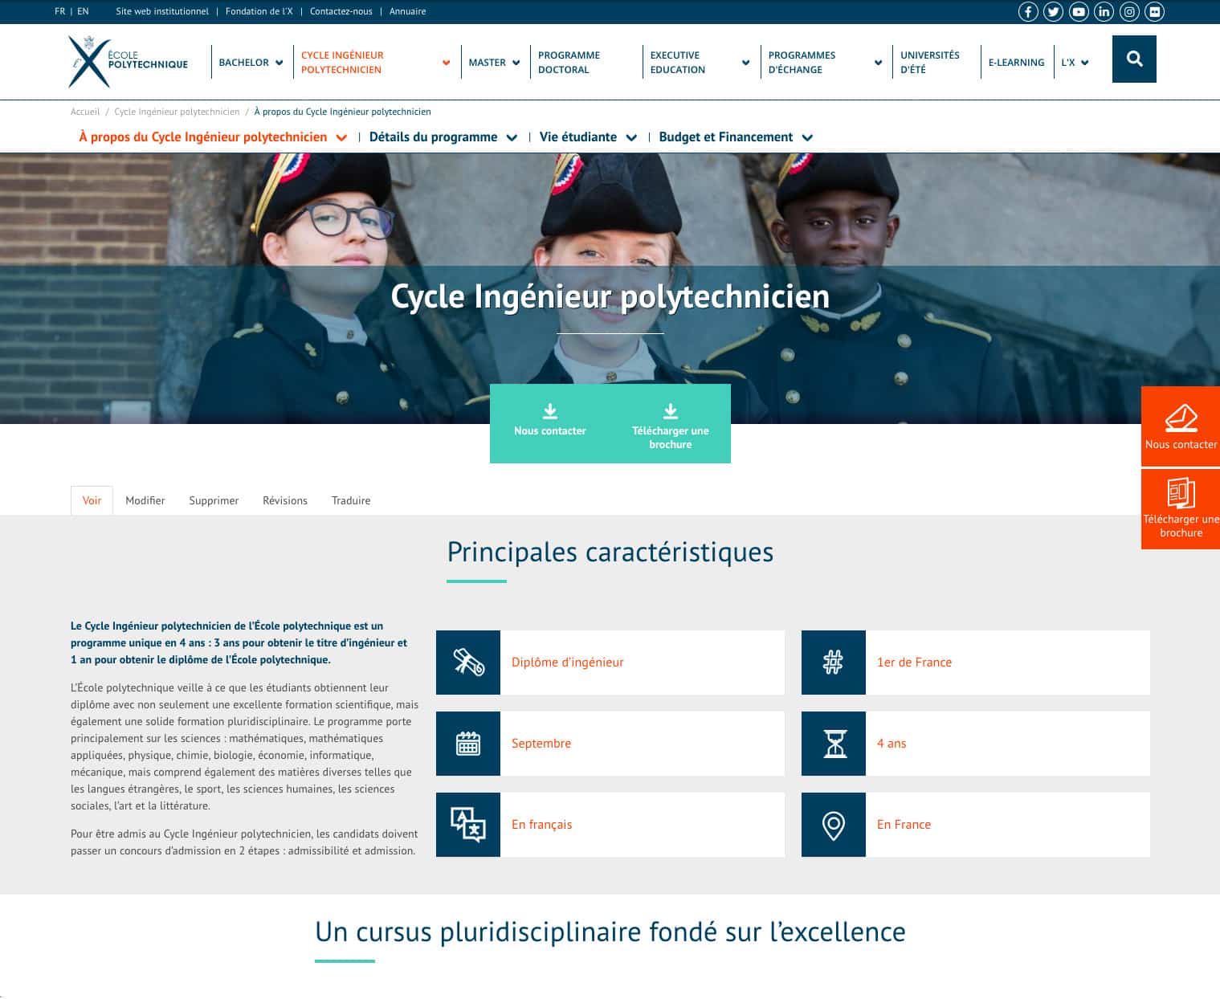Expand Budget et Financement submenu

click(x=807, y=137)
